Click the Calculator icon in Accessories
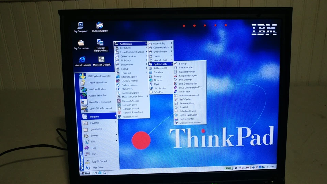The image size is (327, 184). pos(151,72)
